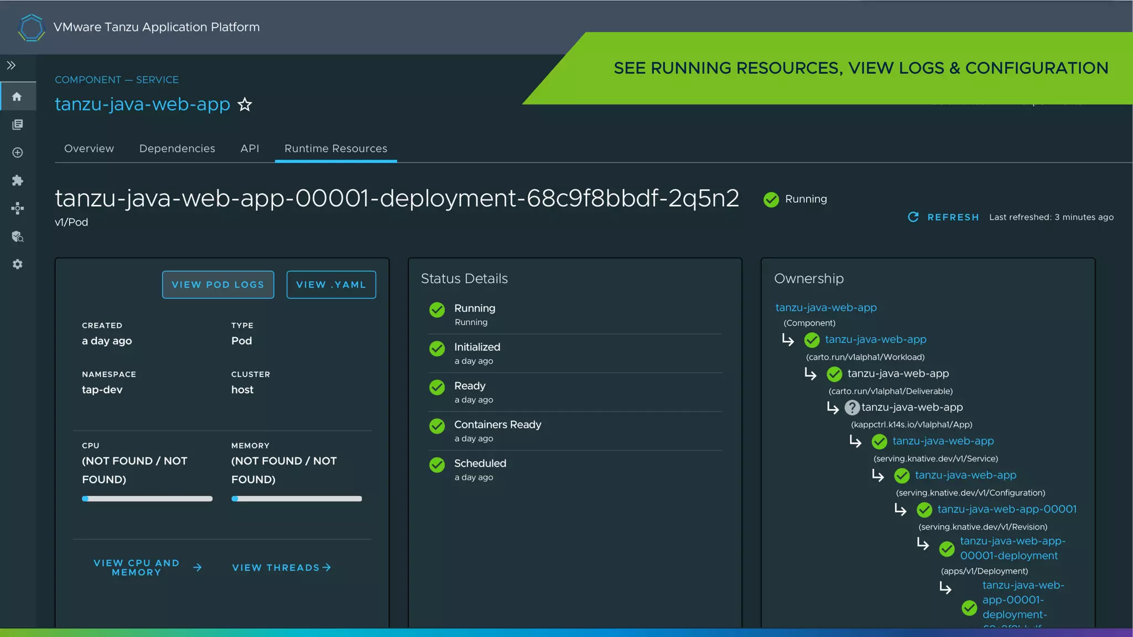Switch to the API tab

[x=250, y=148]
